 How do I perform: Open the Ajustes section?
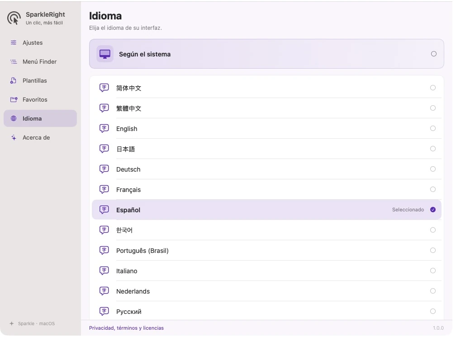coord(40,43)
